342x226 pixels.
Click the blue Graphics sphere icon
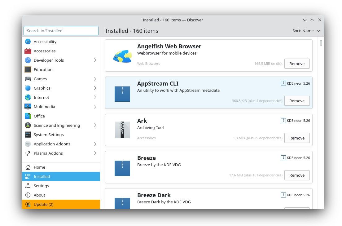click(28, 88)
